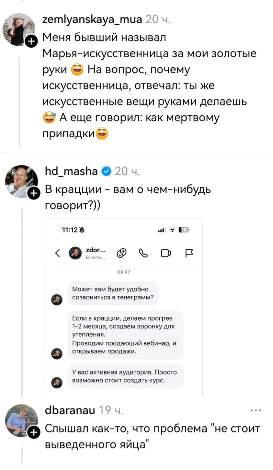Click the video call camera icon
Image resolution: width=273 pixels, height=470 pixels.
click(166, 253)
